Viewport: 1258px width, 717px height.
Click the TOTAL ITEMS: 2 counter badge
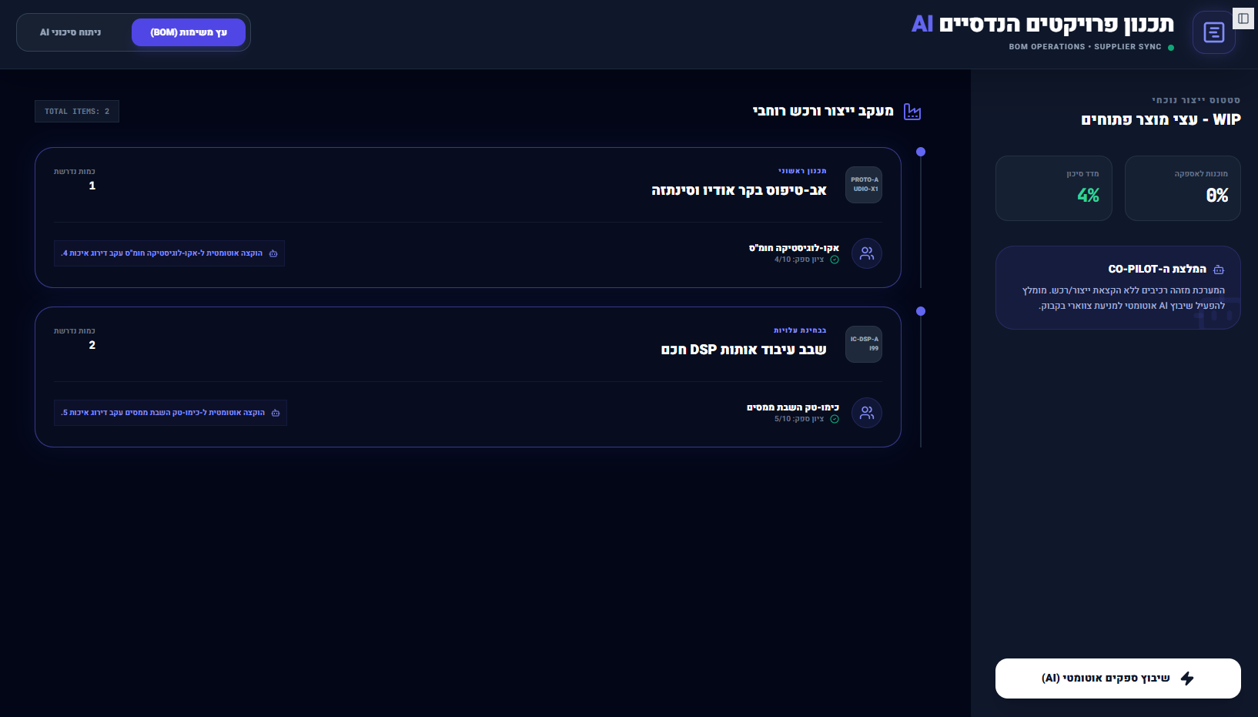pos(77,112)
